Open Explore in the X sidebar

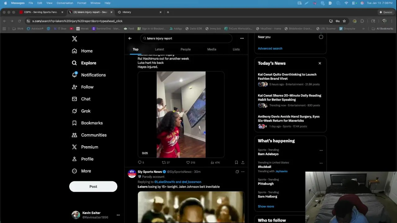pyautogui.click(x=84, y=63)
